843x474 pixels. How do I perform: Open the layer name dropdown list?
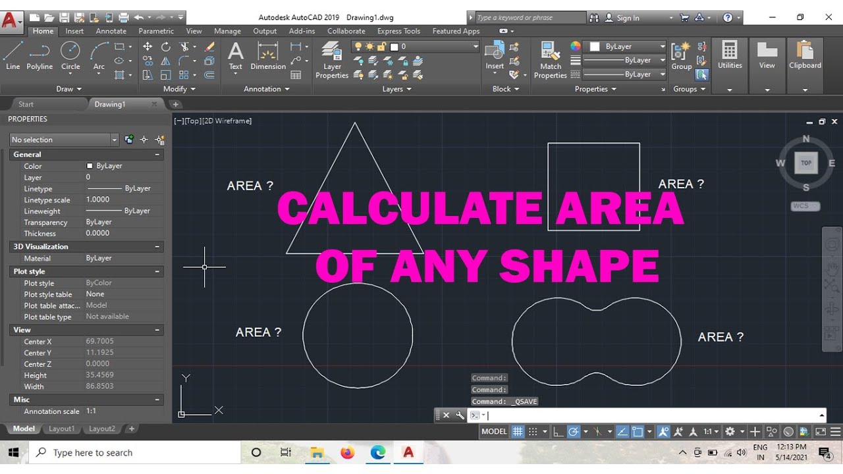(x=476, y=47)
